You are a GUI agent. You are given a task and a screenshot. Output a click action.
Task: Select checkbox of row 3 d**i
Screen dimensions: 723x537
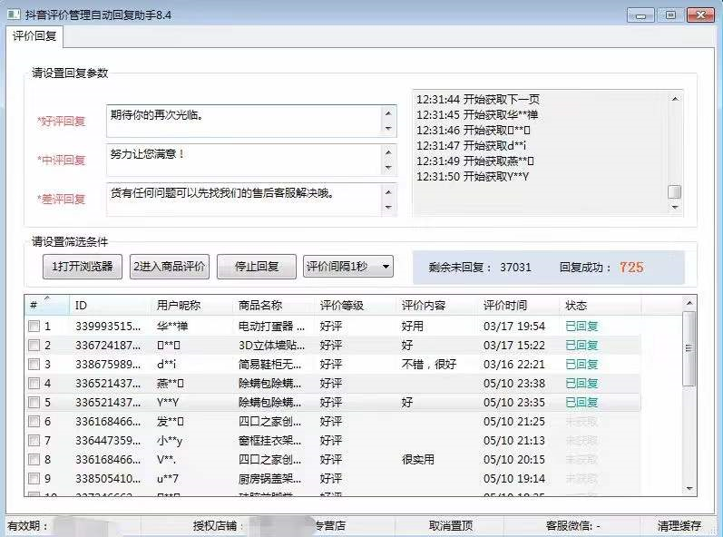pyautogui.click(x=34, y=365)
